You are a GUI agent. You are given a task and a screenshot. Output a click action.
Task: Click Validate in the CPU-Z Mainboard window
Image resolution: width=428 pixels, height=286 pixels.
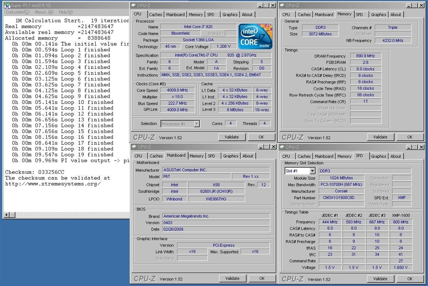(232, 278)
